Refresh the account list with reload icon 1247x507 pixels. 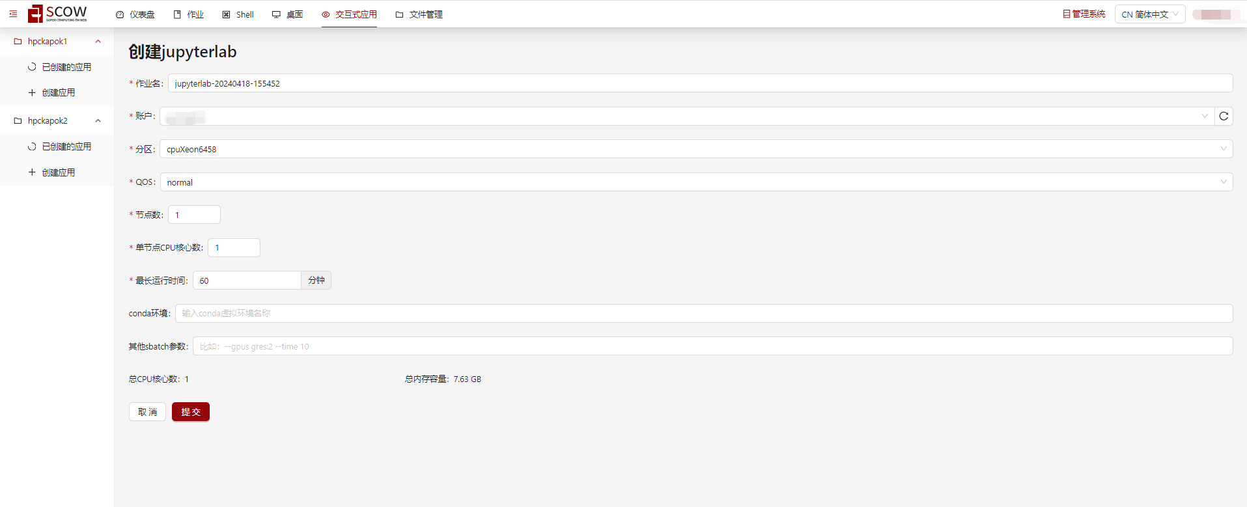[x=1224, y=116]
